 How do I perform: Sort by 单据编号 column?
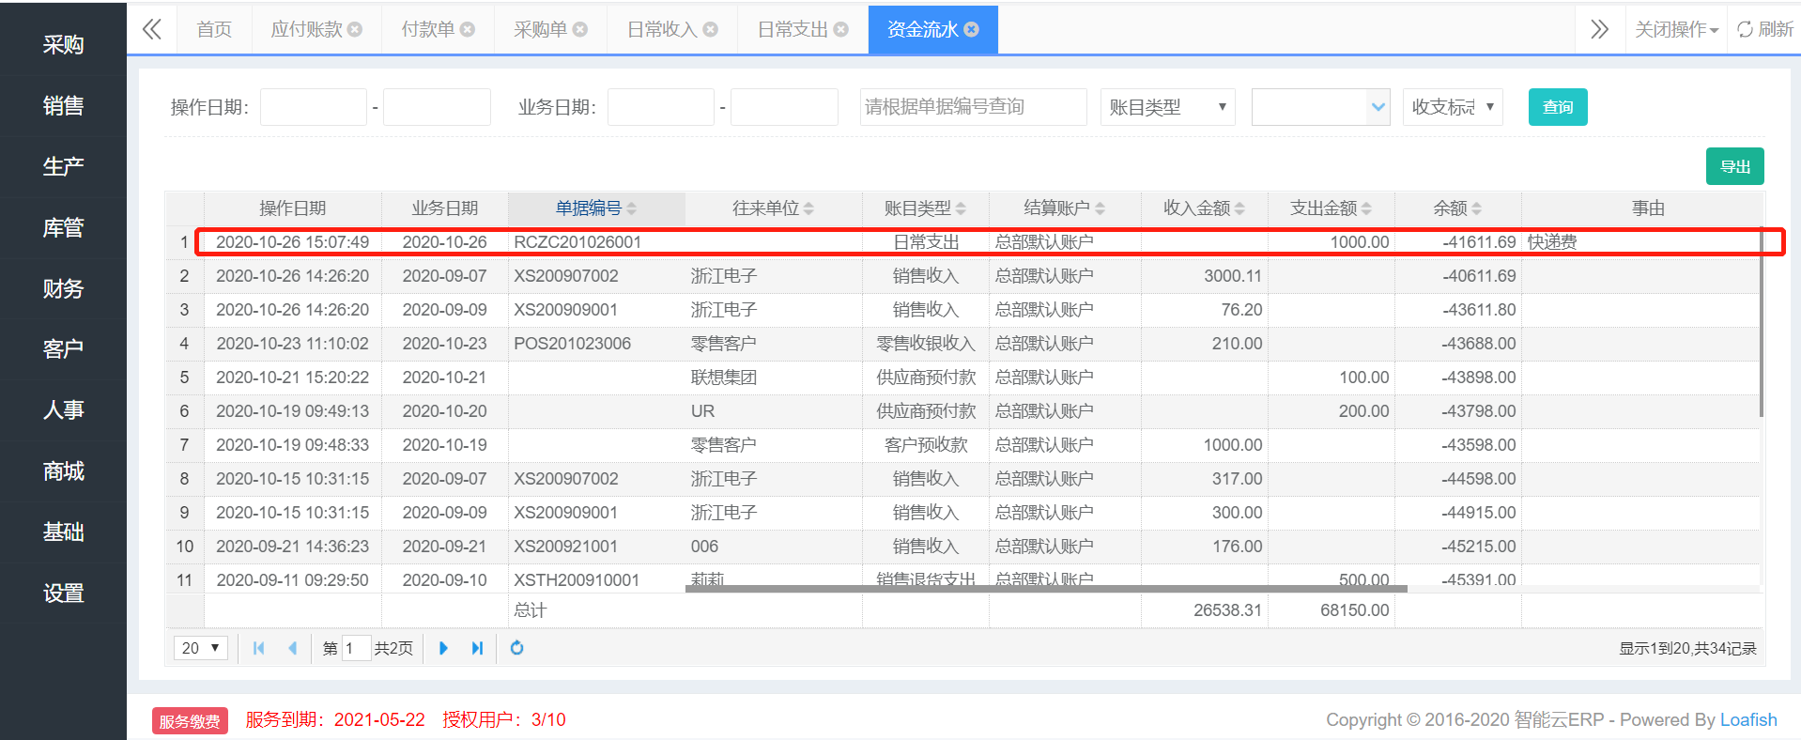tap(596, 208)
